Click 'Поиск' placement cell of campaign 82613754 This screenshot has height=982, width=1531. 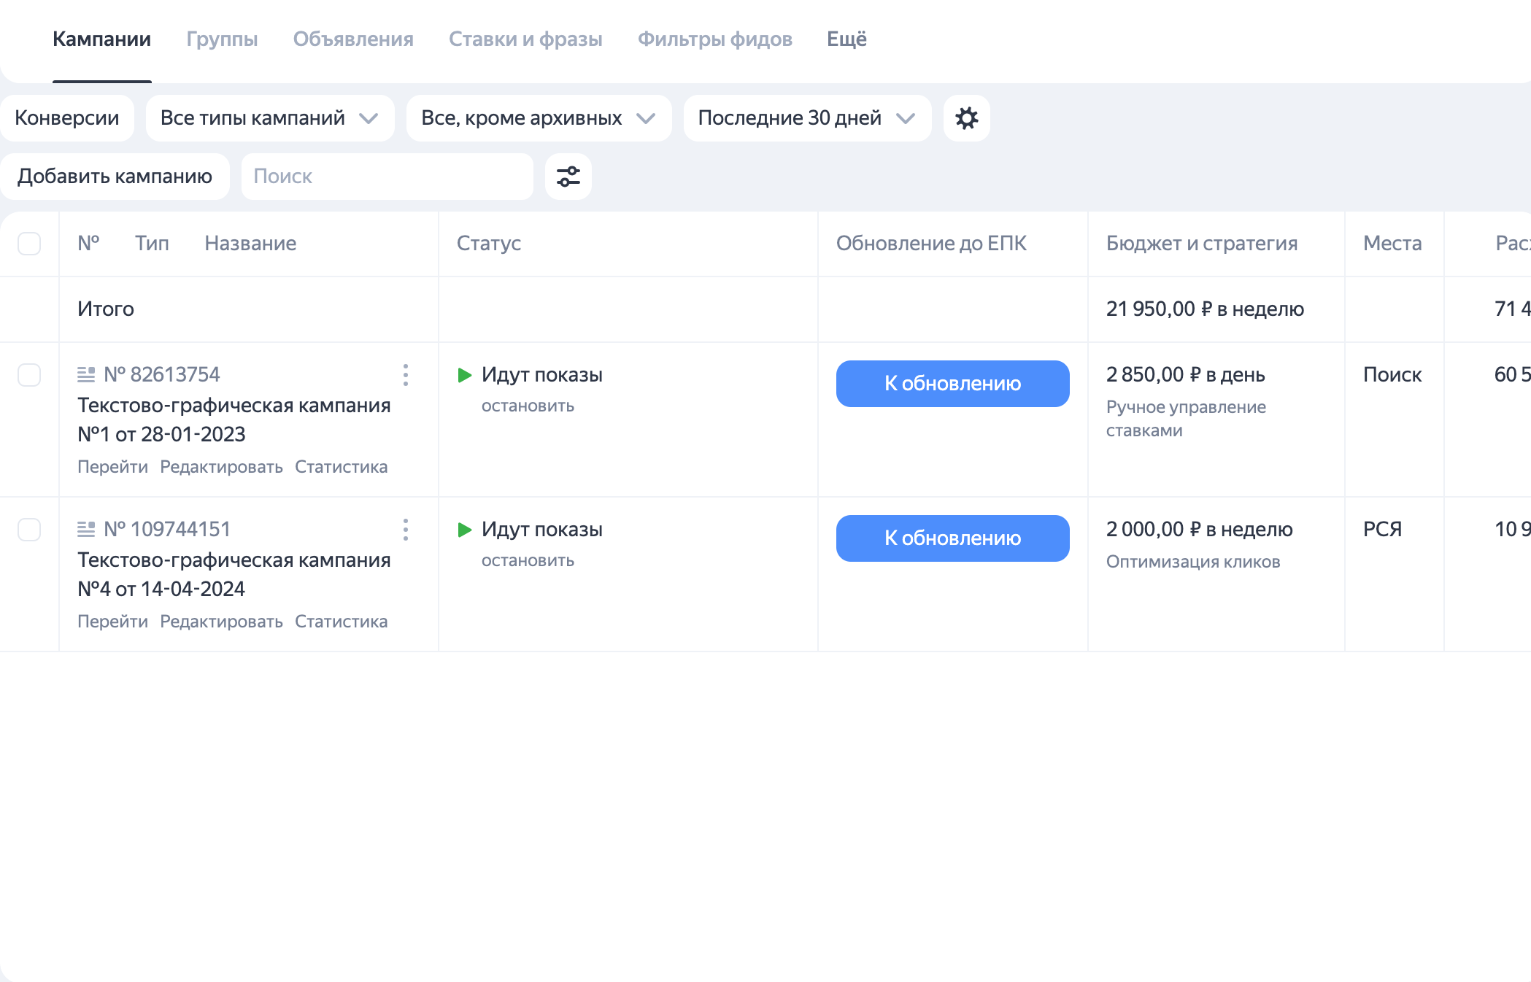pos(1392,375)
